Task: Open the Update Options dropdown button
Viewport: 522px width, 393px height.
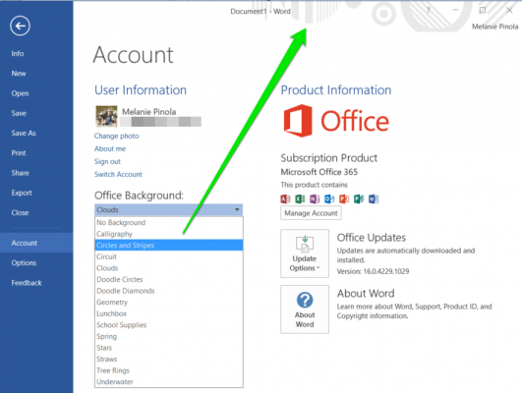Action: 305,253
